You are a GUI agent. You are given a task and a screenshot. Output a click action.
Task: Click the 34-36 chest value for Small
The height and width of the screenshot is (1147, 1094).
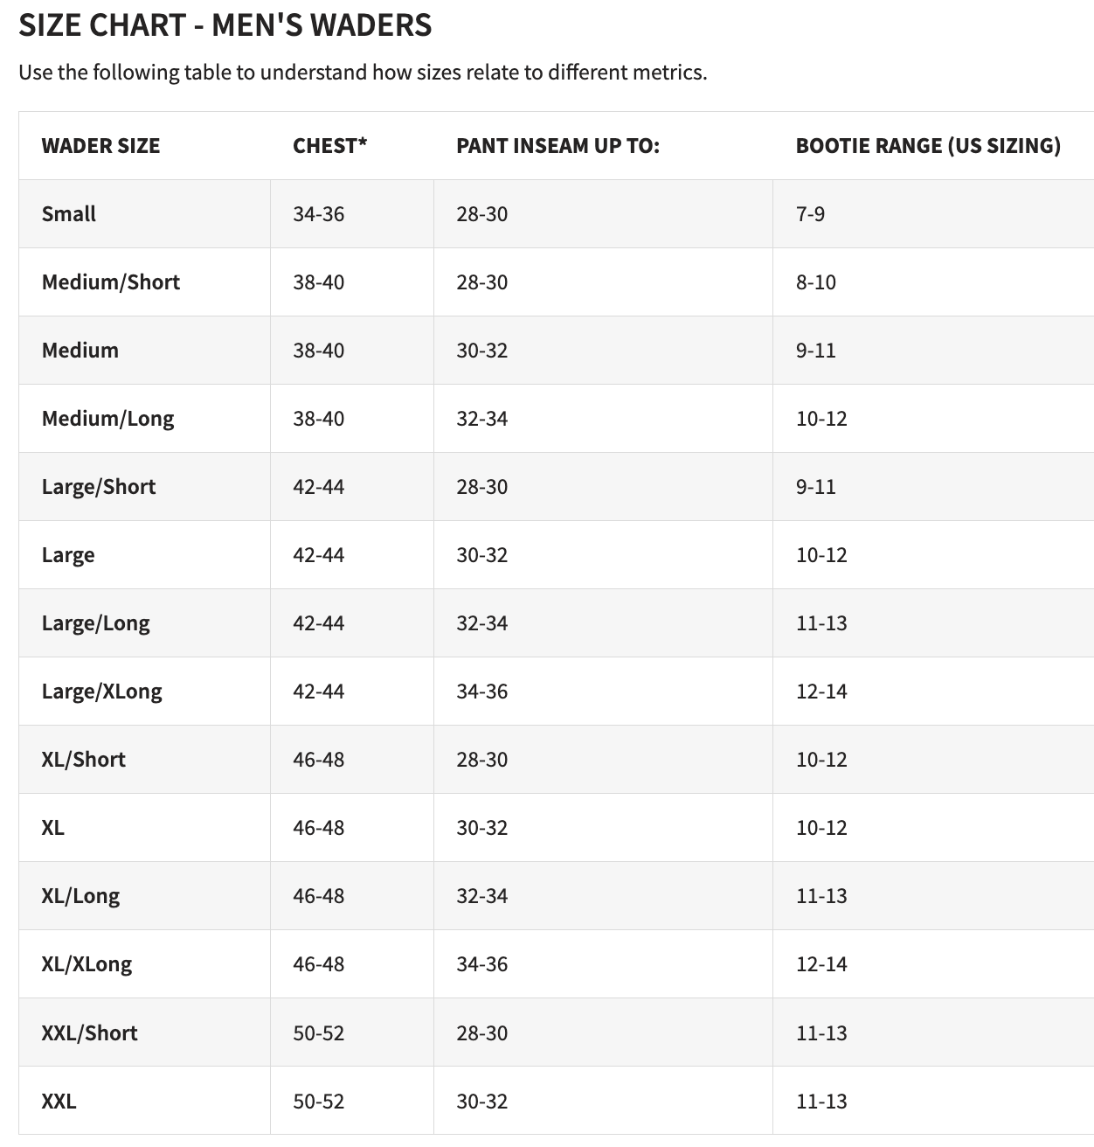tap(318, 214)
